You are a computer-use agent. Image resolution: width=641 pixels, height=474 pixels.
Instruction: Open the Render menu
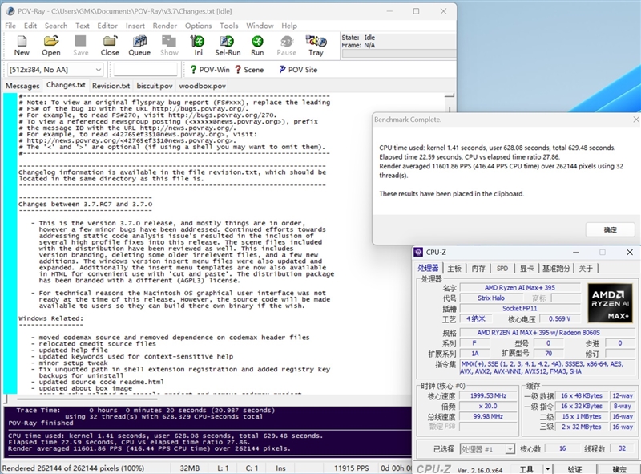click(165, 26)
